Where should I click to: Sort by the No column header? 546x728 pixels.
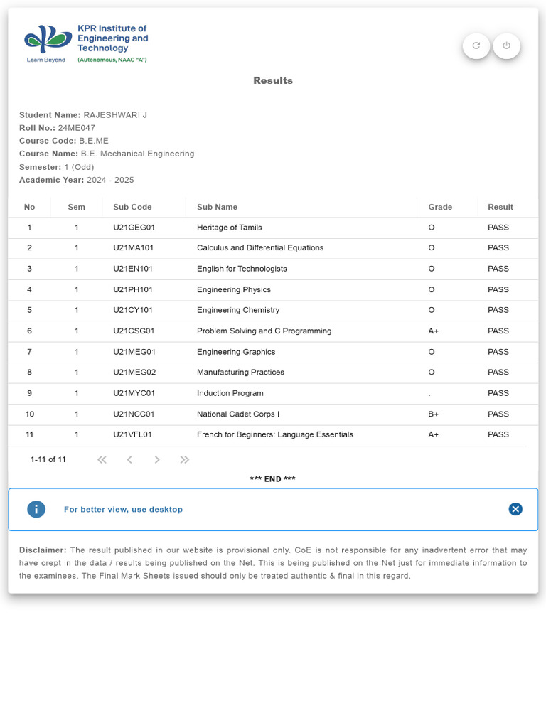tap(29, 207)
